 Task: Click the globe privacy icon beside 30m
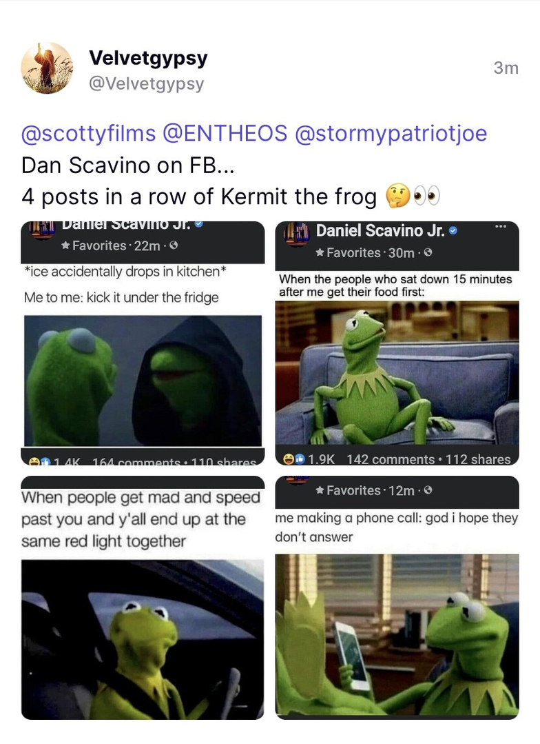428,253
